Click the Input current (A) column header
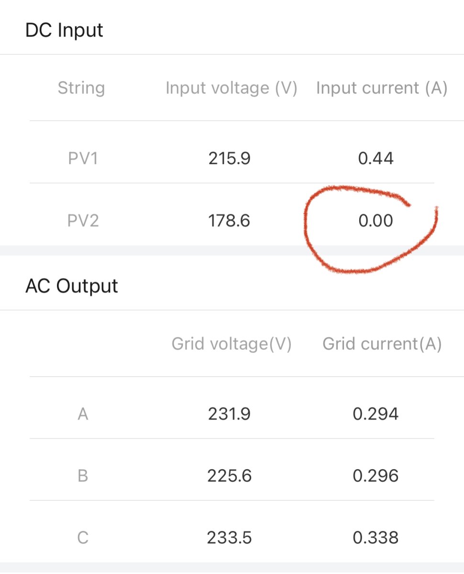Viewport: 464px width, 574px height. [382, 88]
